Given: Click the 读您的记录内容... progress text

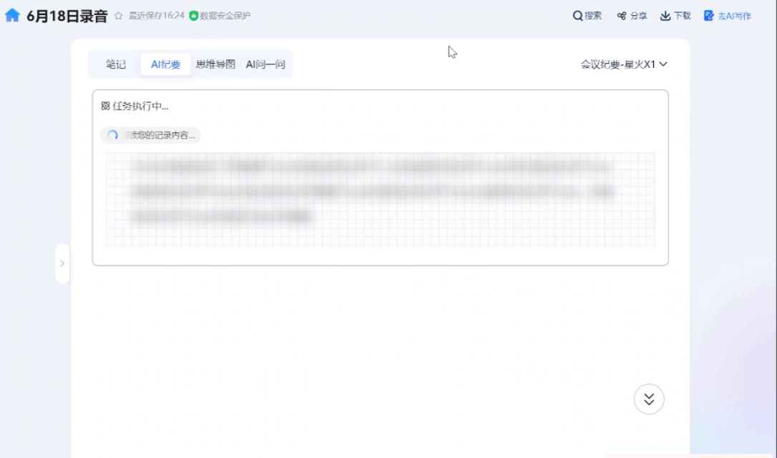Looking at the screenshot, I should 159,135.
